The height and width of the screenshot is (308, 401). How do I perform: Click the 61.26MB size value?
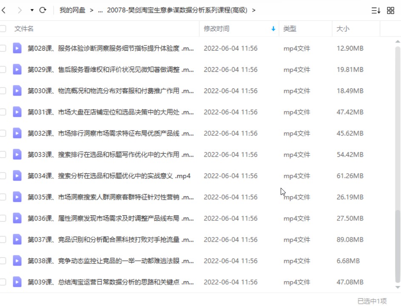coord(350,176)
